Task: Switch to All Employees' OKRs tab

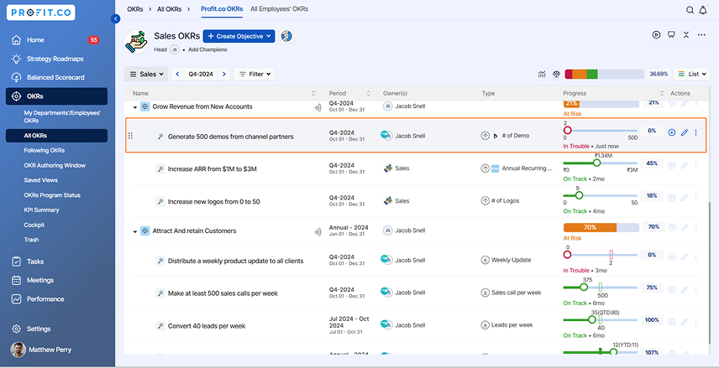Action: (279, 9)
